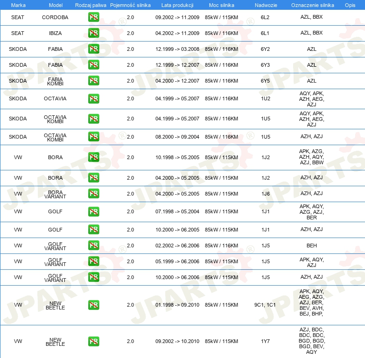Click the Pojemność silnika column header
Image resolution: width=365 pixels, height=358 pixels.
click(130, 5)
